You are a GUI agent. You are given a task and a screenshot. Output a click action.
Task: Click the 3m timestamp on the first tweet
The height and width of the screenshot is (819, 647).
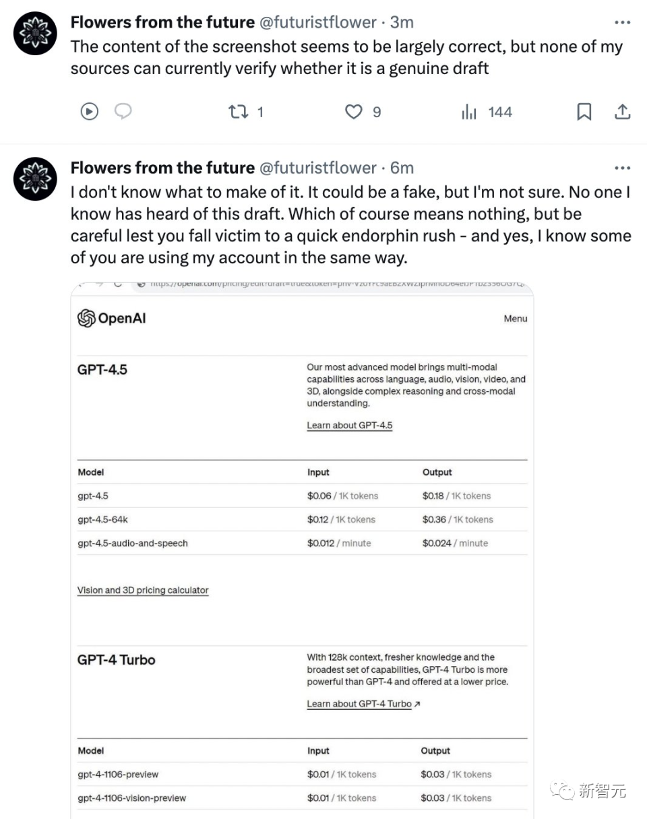point(402,22)
